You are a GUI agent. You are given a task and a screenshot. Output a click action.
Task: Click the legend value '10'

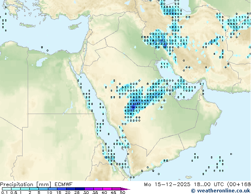tap(49, 192)
